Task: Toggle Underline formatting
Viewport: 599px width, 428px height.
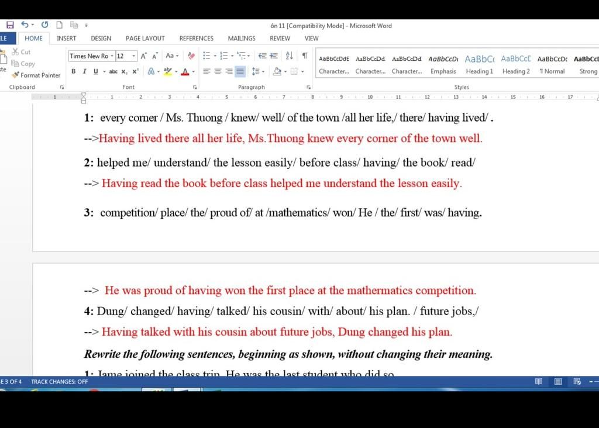Action: pyautogui.click(x=95, y=71)
